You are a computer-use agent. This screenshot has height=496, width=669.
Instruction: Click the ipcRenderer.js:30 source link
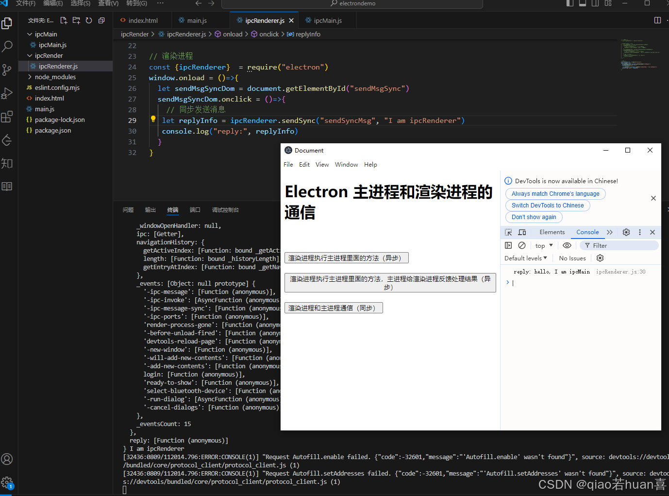coord(620,272)
